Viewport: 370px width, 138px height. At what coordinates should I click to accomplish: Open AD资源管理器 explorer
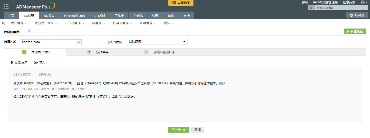point(325,2)
